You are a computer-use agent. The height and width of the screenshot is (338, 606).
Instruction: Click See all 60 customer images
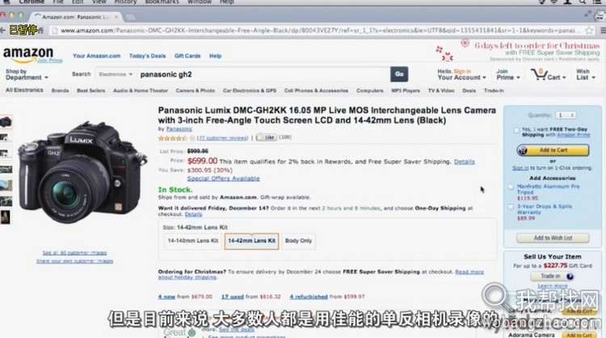(x=74, y=253)
